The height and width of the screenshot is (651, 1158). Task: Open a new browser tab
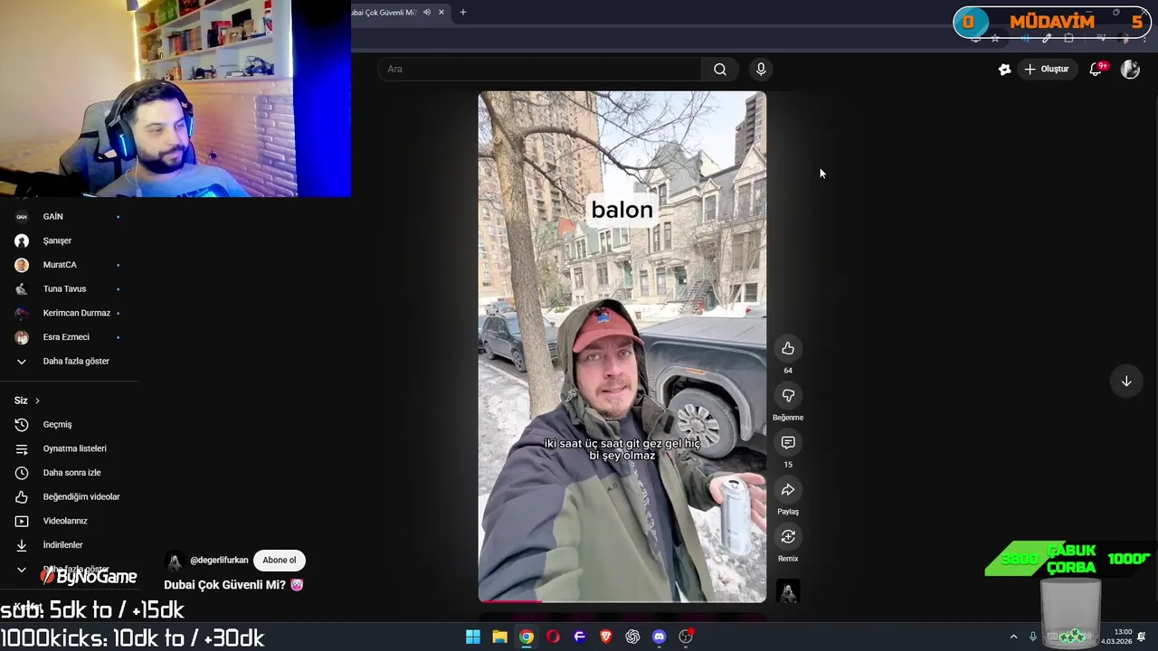click(x=463, y=13)
